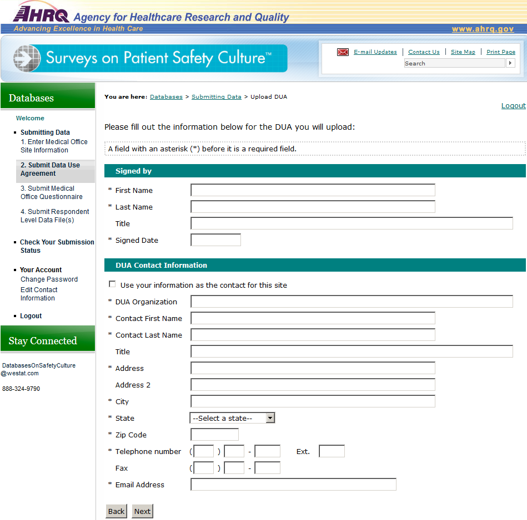The width and height of the screenshot is (527, 520).
Task: Select Submitting Data sidebar heading
Action: 45,132
